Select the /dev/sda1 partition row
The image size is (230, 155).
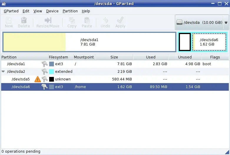pyautogui.click(x=115, y=64)
